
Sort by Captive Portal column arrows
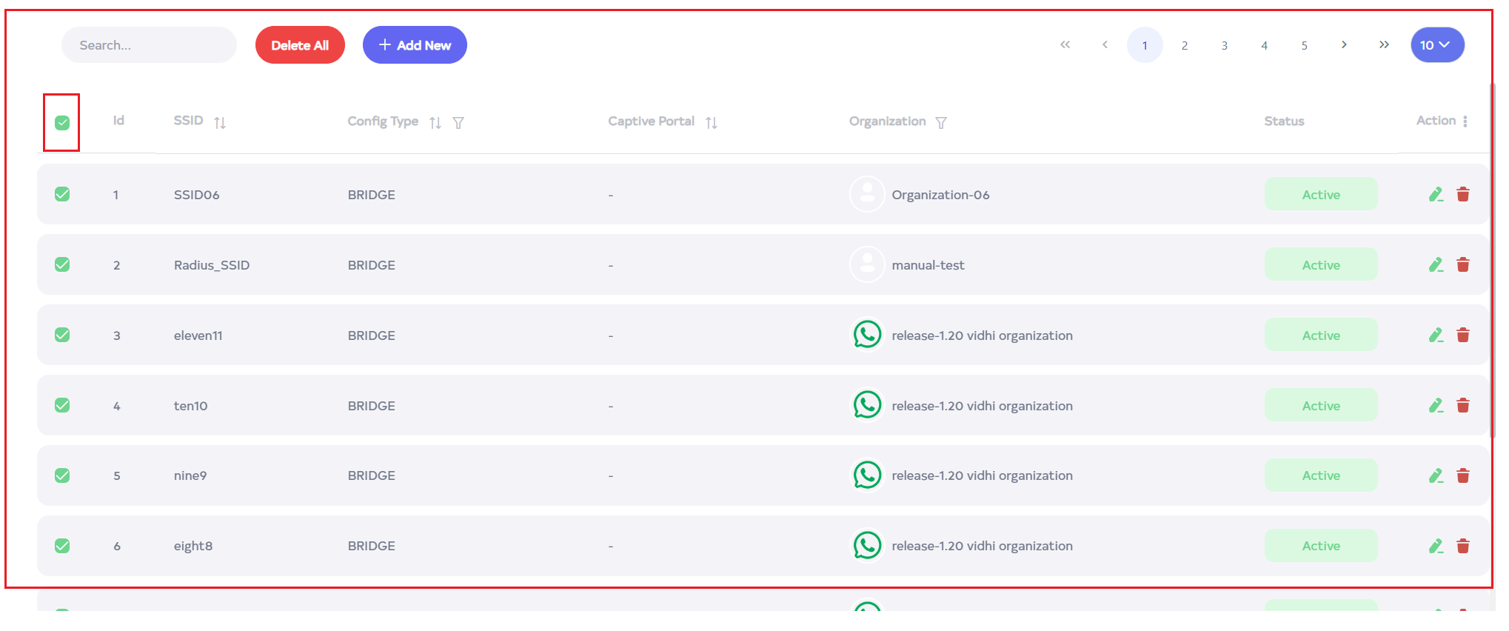click(x=712, y=123)
